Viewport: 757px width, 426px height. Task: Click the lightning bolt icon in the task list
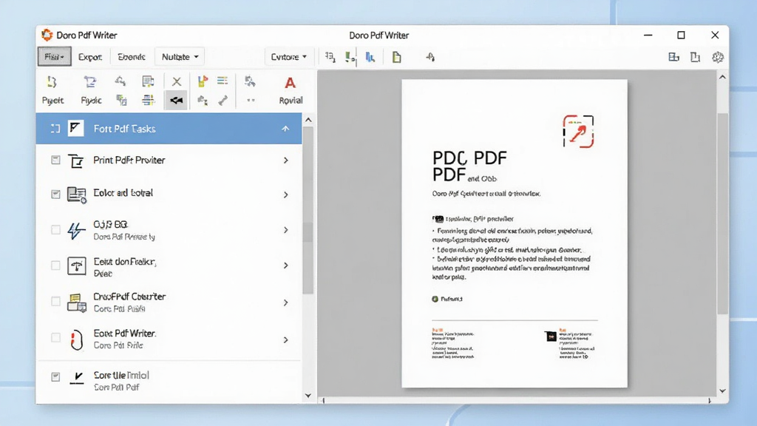[76, 231]
